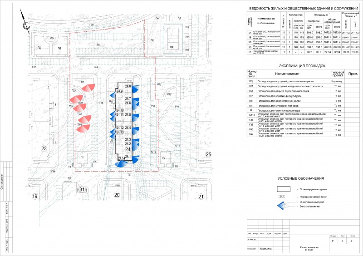Image resolution: width=363 pixels, height=256 pixels.
Task: Click the ПМ code in explication table
Action: coord(251,86)
